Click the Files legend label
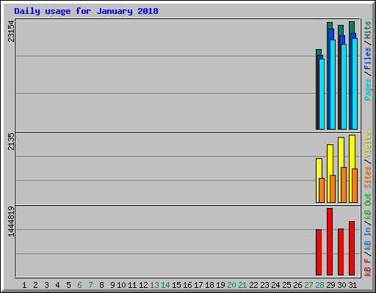The width and height of the screenshot is (376, 293). tap(368, 59)
